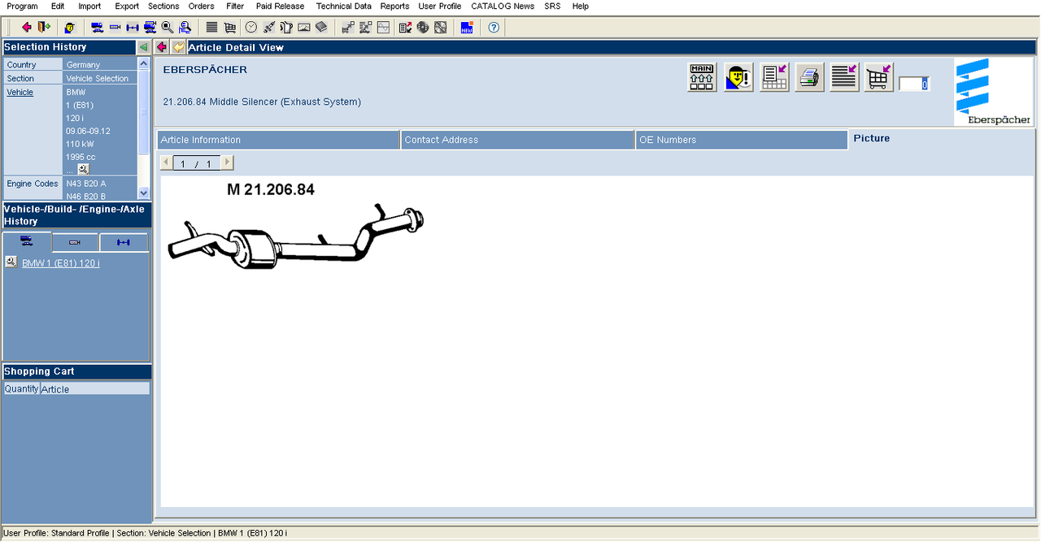Open the OE Numbers tab
1041x542 pixels.
pyautogui.click(x=742, y=140)
